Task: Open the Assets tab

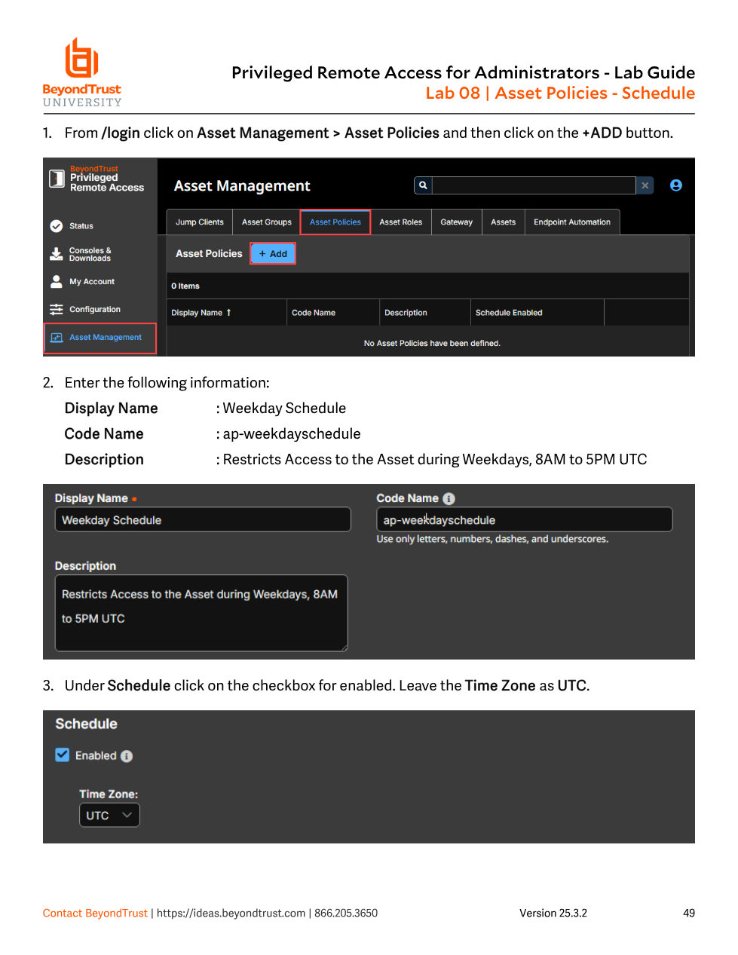Action: tap(504, 222)
